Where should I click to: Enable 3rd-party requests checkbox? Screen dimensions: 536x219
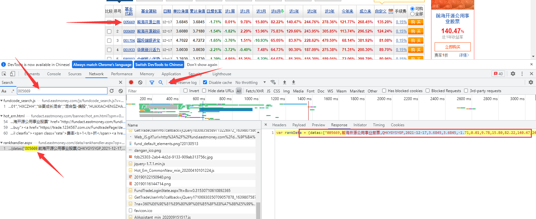(466, 91)
